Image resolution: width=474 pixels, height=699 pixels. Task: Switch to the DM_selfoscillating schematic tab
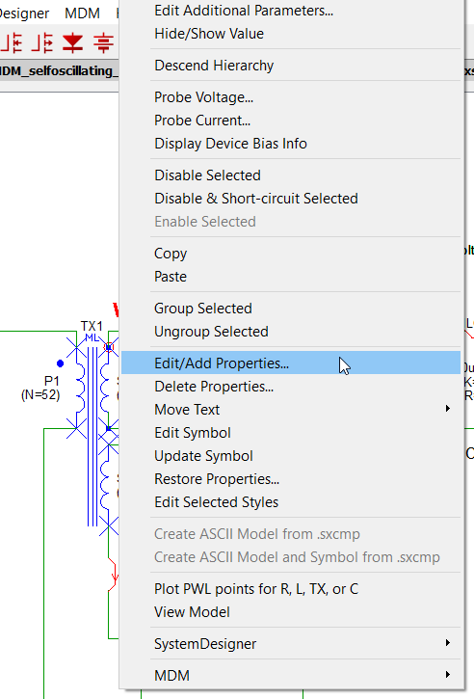(60, 71)
